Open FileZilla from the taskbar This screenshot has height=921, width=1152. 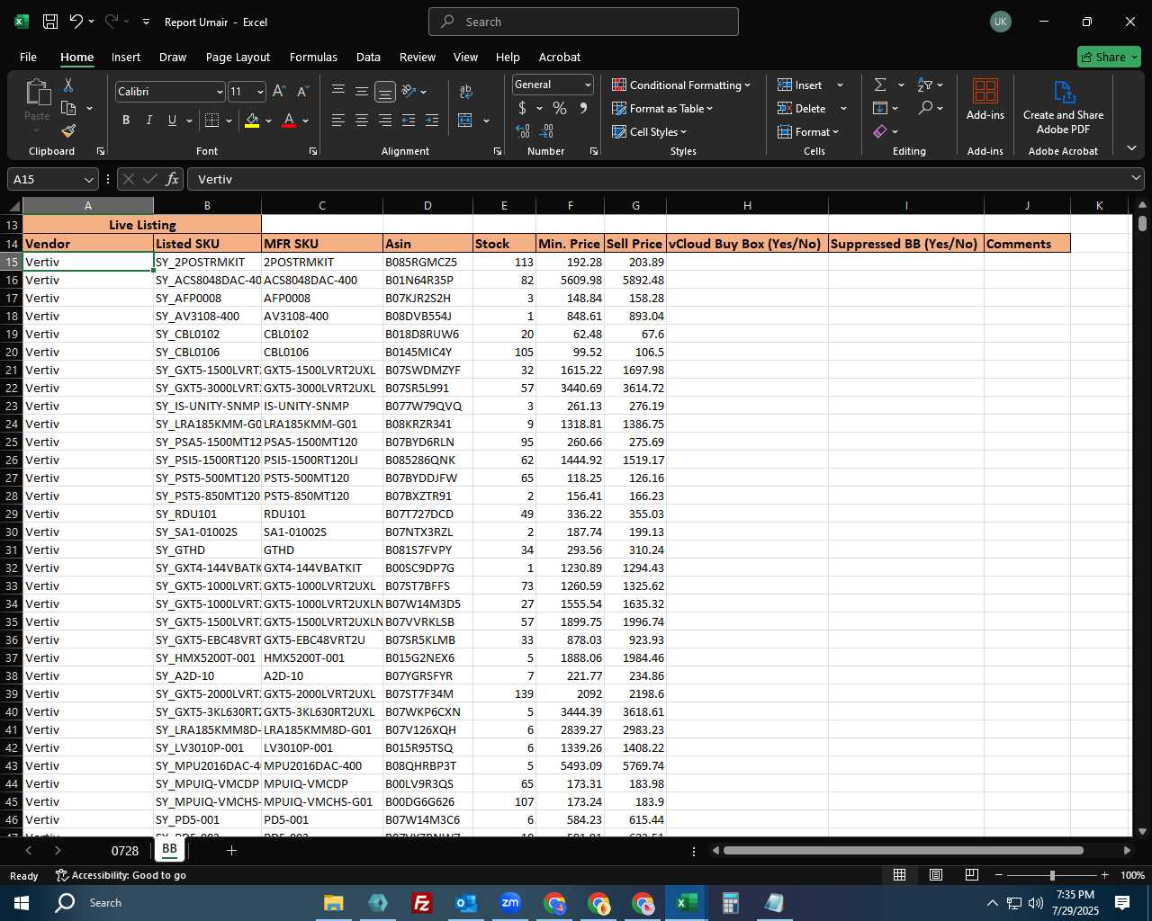click(421, 903)
